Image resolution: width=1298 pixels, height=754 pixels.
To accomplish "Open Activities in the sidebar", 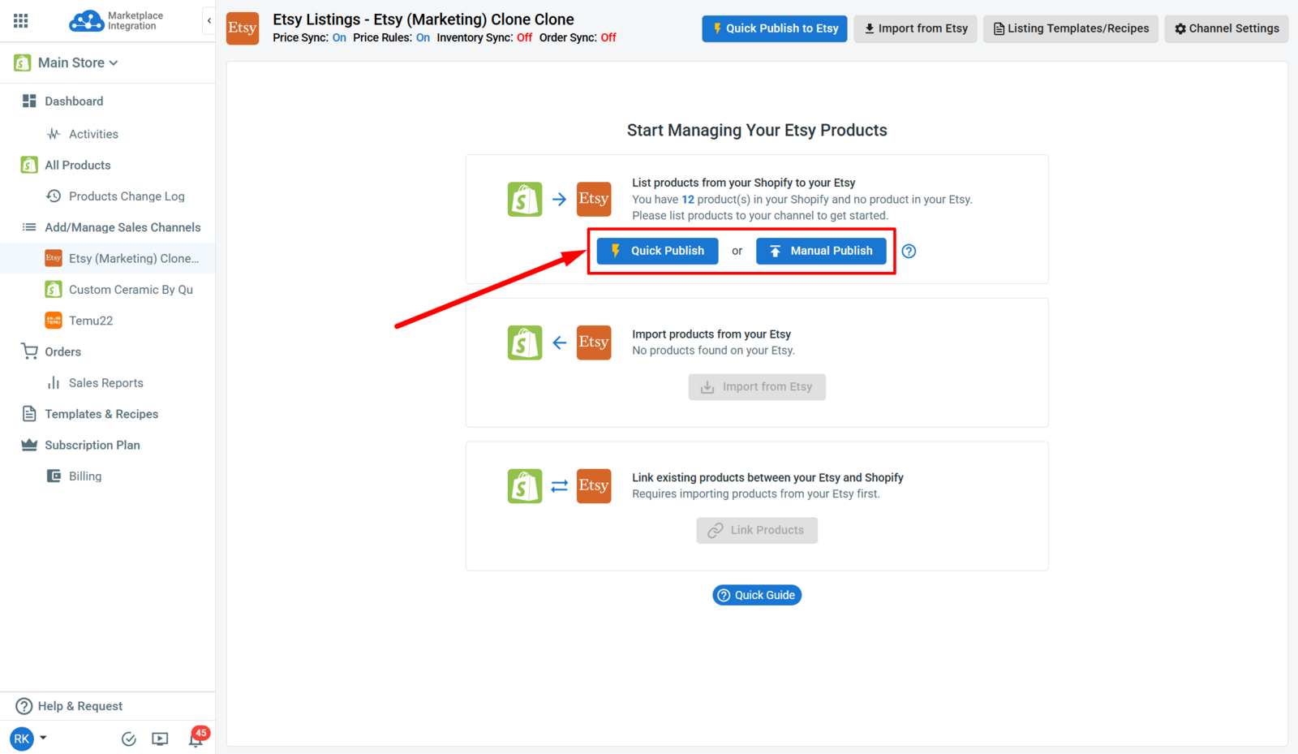I will pyautogui.click(x=93, y=134).
